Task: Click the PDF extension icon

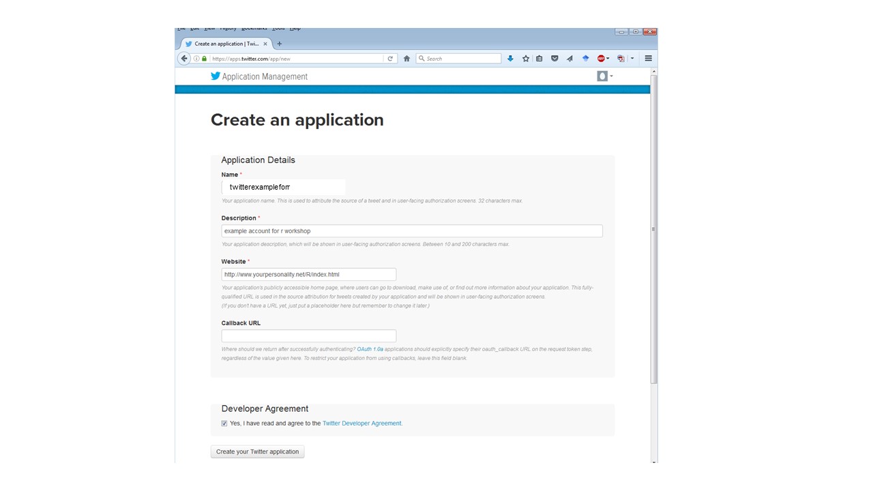Action: (621, 59)
